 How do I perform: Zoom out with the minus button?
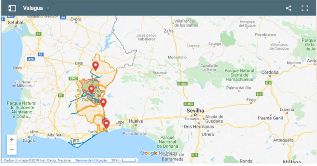[x=12, y=149]
